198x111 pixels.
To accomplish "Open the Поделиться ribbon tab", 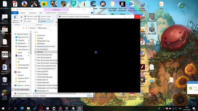I will click(32, 13).
